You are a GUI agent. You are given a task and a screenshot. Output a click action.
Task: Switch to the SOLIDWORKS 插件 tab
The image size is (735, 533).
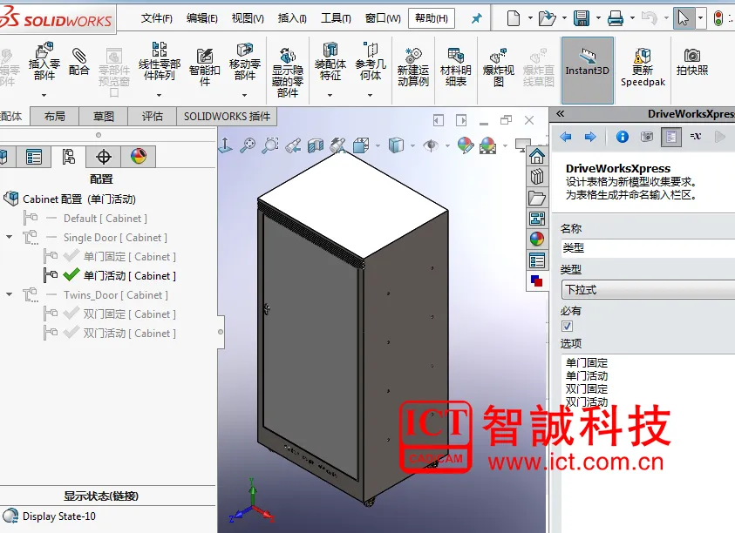click(227, 116)
